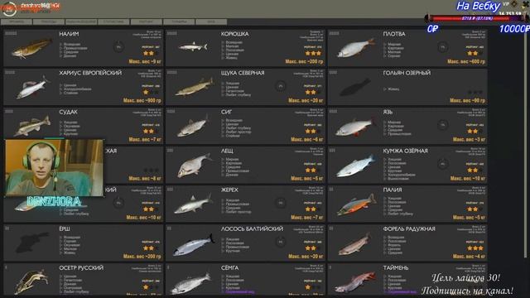530x298 pixels.
Task: Click the Налим fish image
Action: pyautogui.click(x=32, y=48)
